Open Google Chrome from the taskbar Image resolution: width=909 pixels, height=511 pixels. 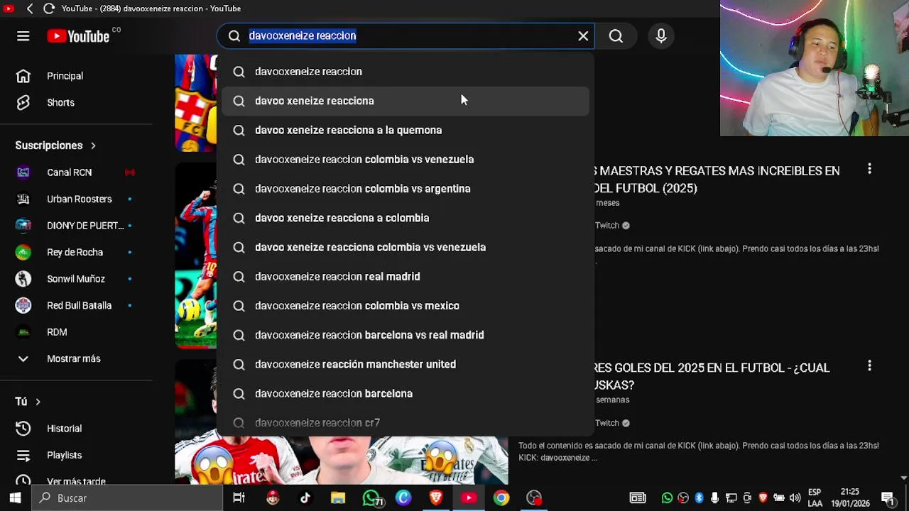click(501, 498)
